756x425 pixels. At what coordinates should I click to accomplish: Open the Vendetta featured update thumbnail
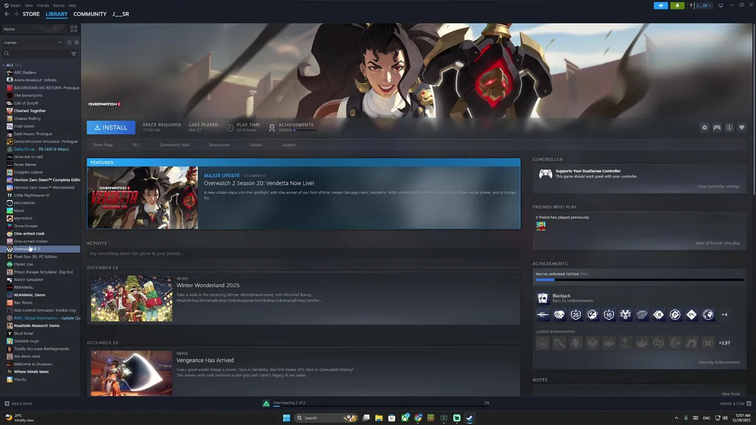click(142, 198)
